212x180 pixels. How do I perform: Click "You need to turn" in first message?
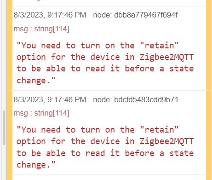pos(58,46)
